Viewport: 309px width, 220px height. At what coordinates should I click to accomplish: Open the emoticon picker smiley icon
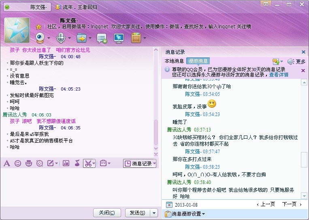[18, 163]
